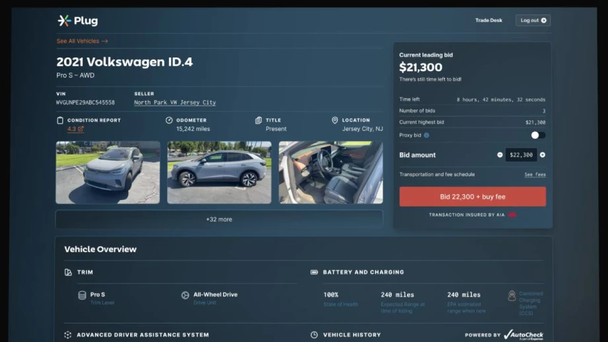Click the AIA insurer logo
The image size is (608, 342).
click(512, 215)
